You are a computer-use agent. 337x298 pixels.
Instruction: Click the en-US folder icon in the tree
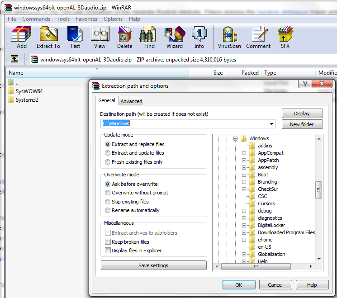(252, 247)
